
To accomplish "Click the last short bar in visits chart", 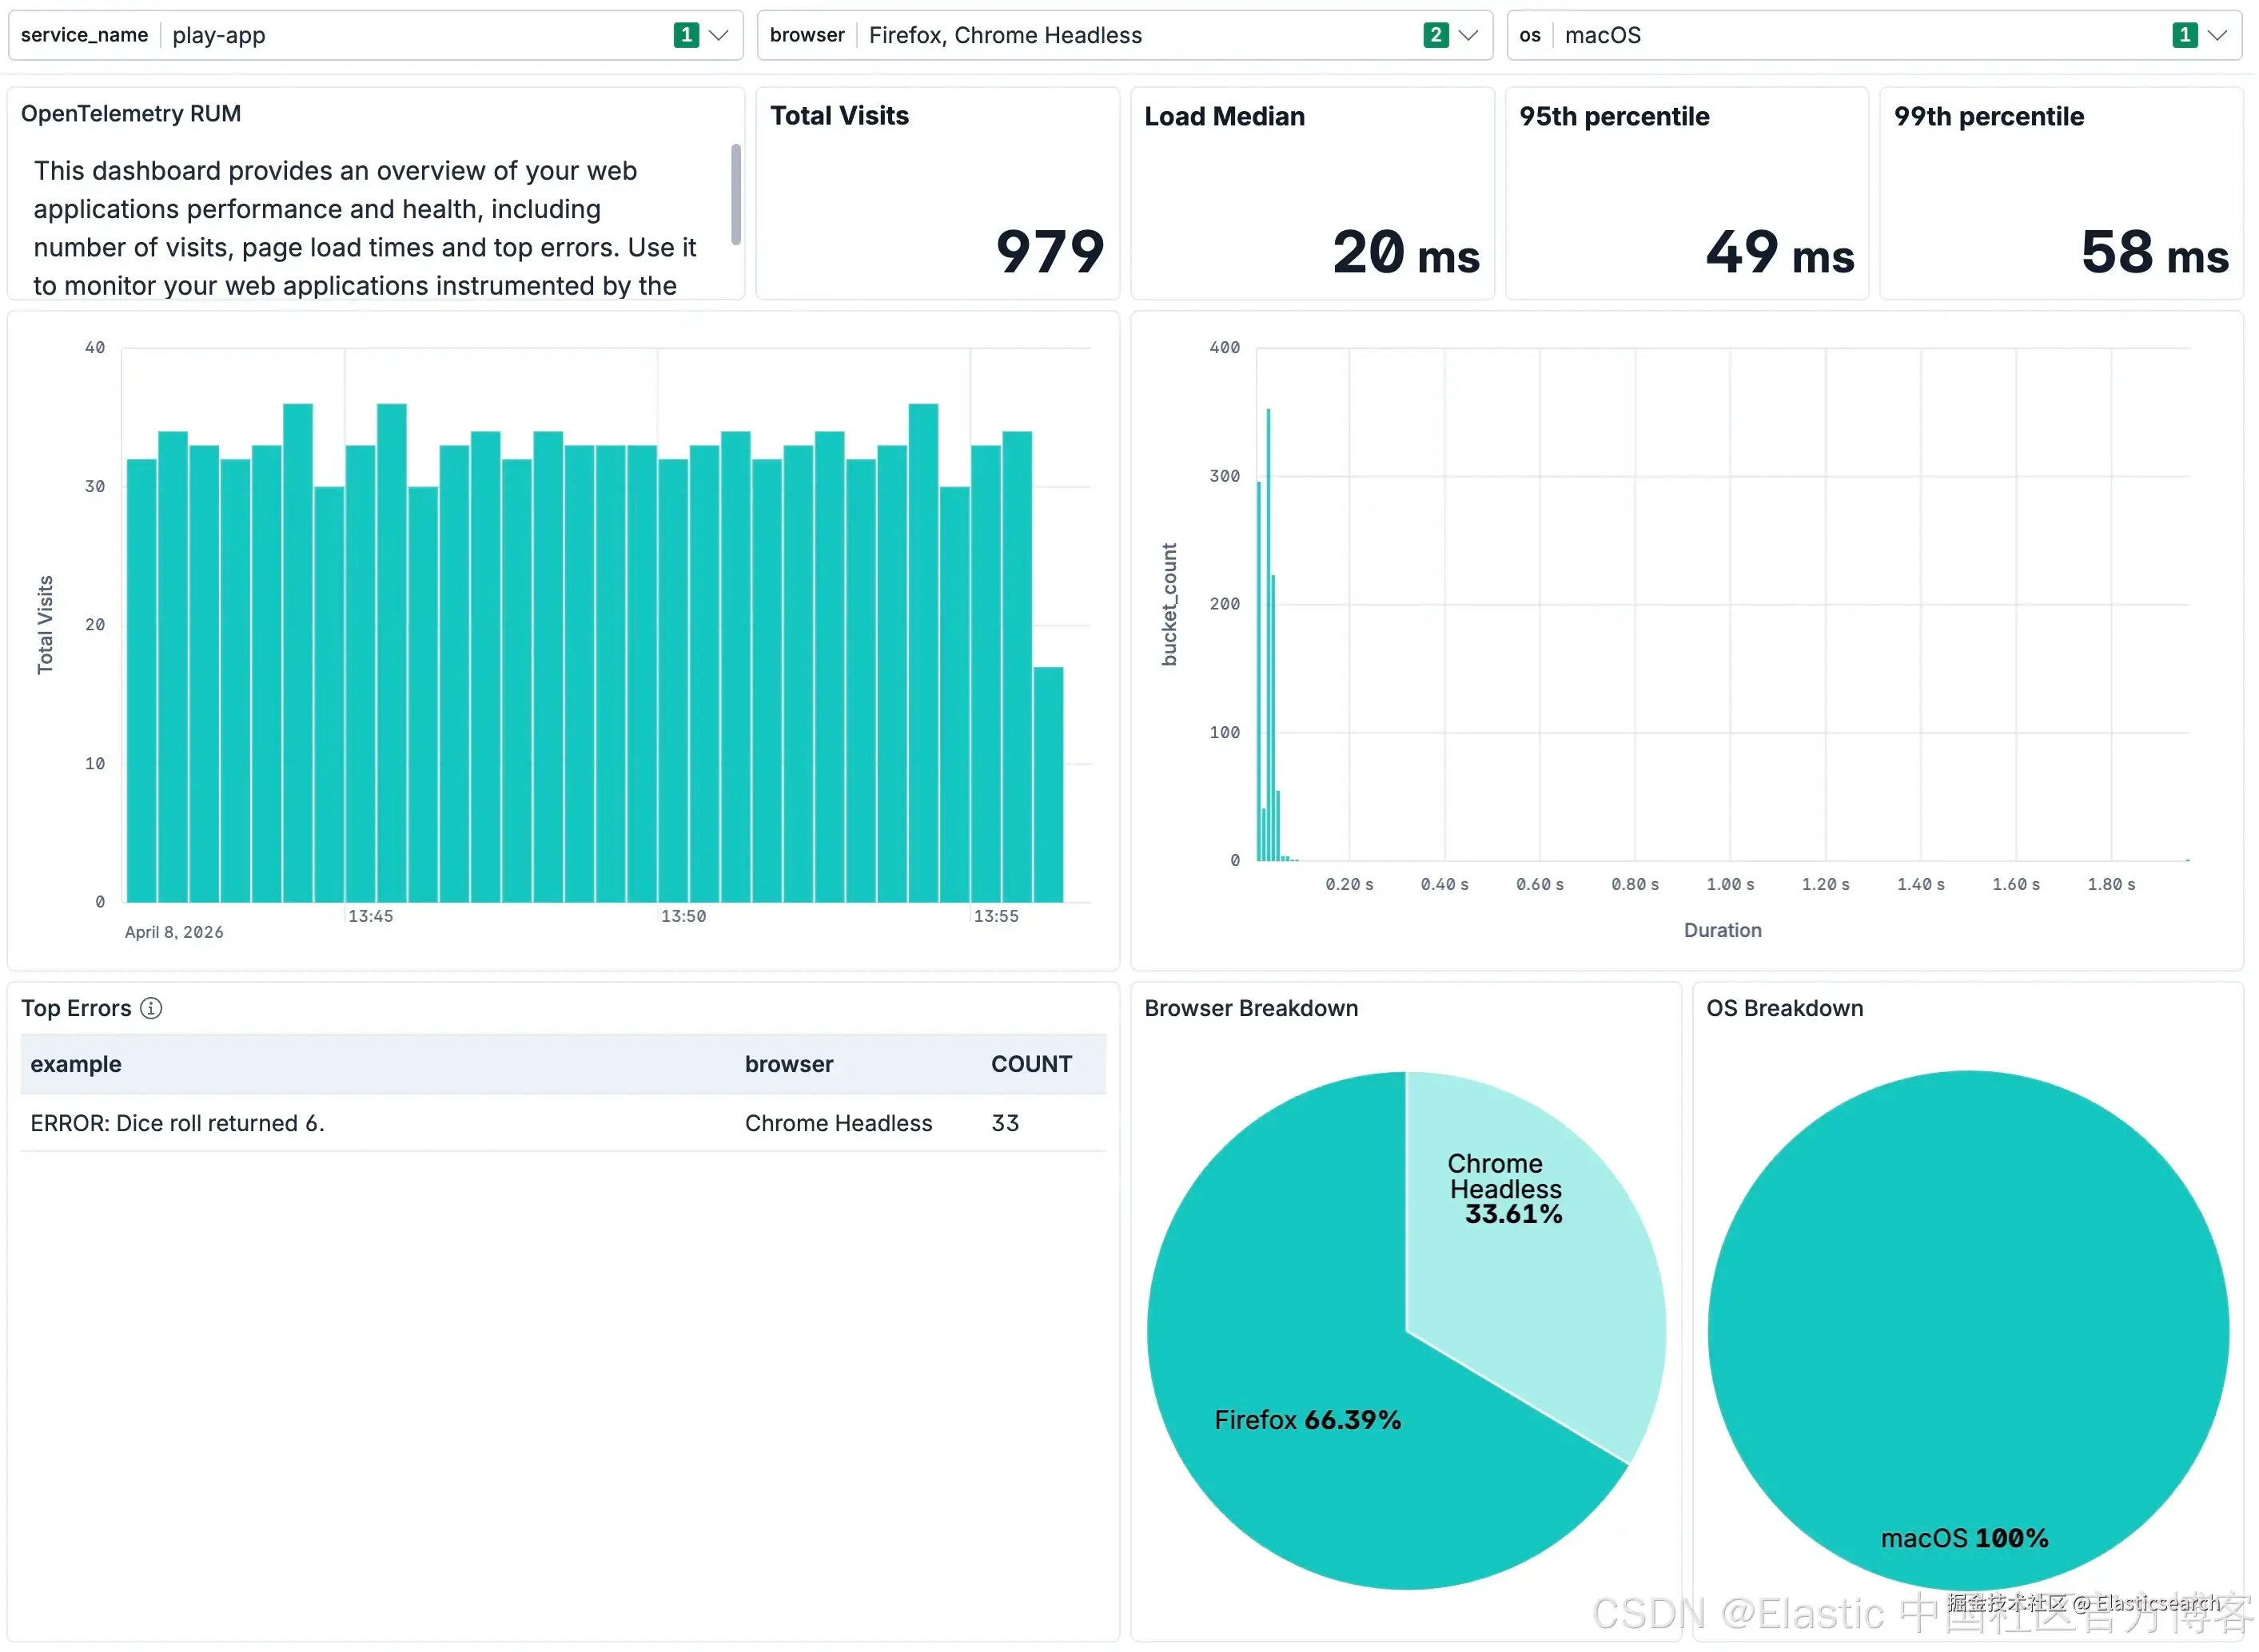I will pyautogui.click(x=1049, y=785).
